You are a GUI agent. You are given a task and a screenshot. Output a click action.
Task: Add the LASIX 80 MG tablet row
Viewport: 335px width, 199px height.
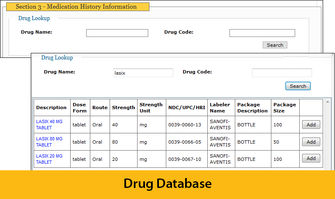(x=311, y=142)
